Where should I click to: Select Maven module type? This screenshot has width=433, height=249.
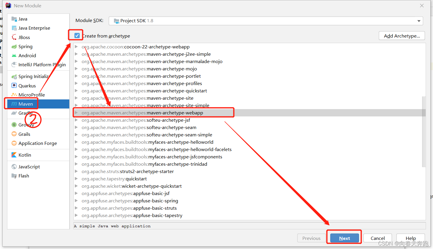tap(38, 104)
